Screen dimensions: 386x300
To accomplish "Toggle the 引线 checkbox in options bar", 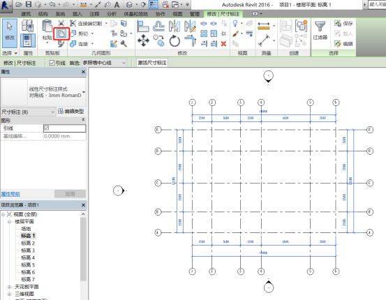I will pyautogui.click(x=52, y=63).
